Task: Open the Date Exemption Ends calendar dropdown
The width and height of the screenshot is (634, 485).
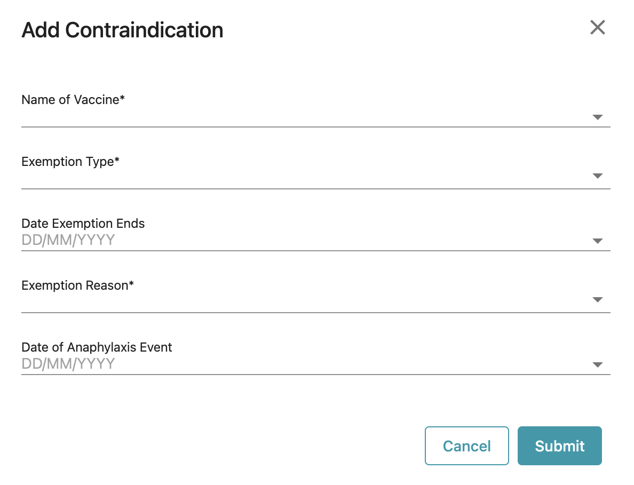Action: [598, 241]
